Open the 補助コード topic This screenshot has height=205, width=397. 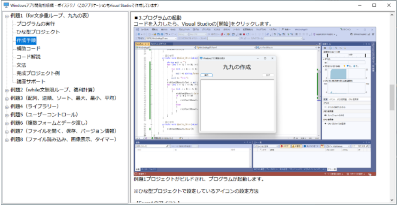[28, 48]
